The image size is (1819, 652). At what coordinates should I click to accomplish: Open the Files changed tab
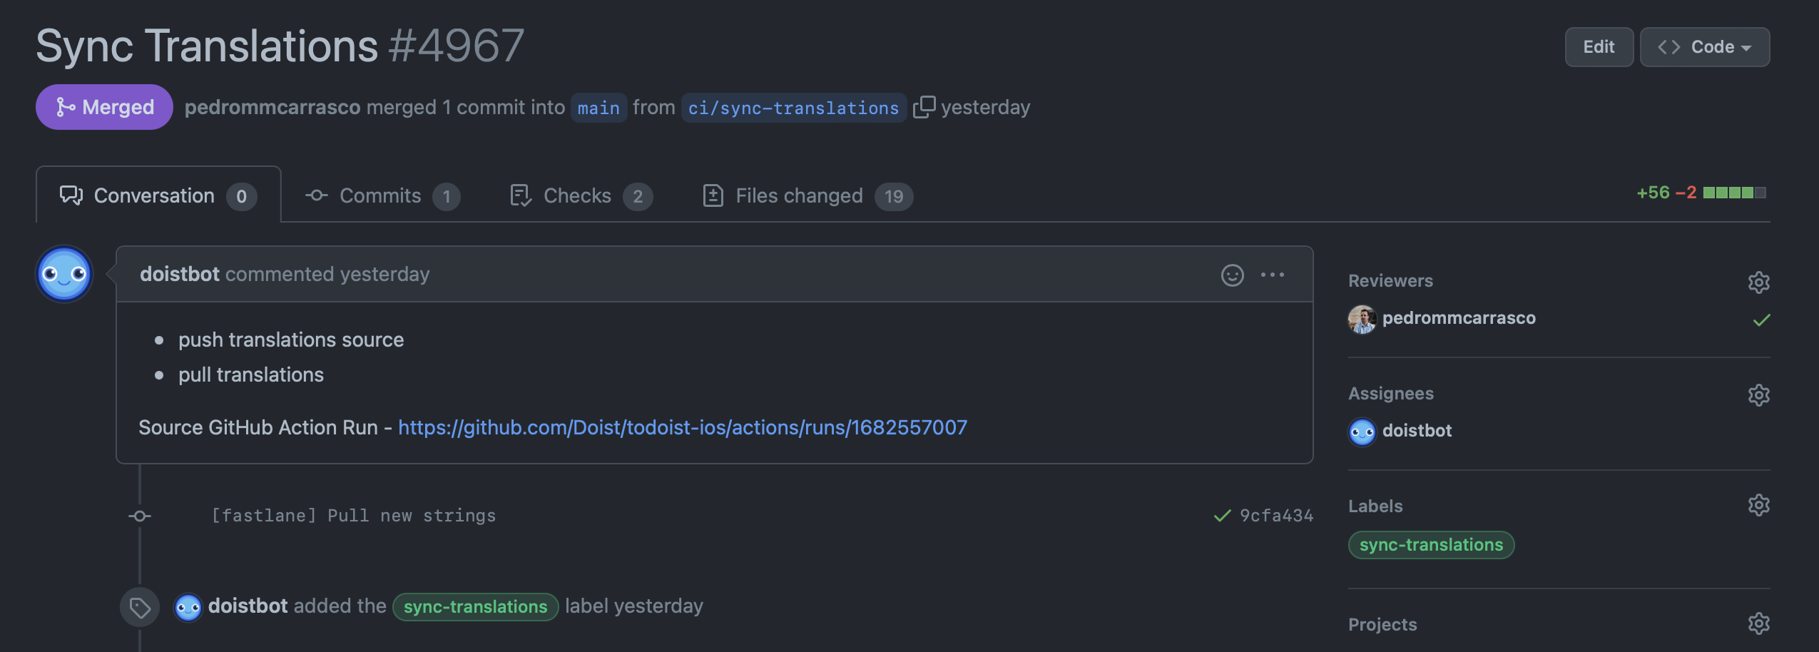coord(799,195)
